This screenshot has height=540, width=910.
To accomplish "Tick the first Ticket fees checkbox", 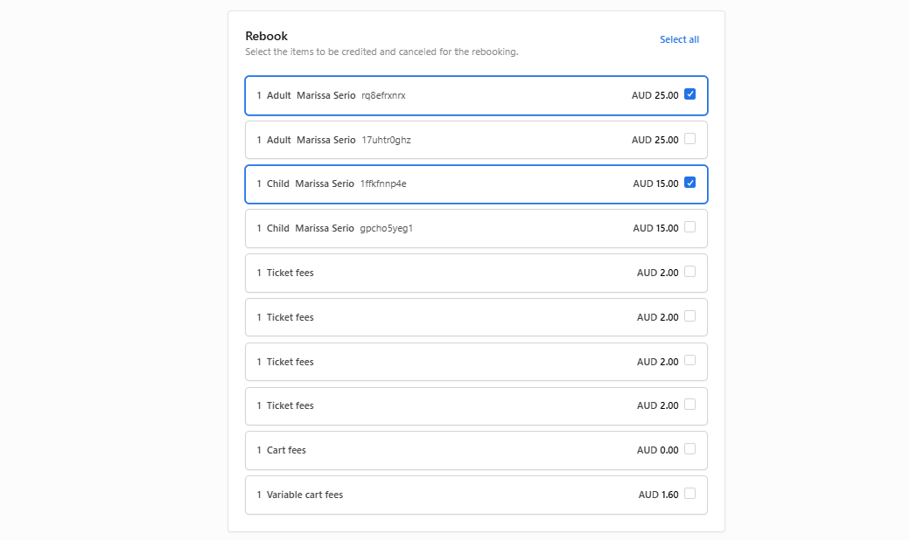I will pyautogui.click(x=689, y=272).
